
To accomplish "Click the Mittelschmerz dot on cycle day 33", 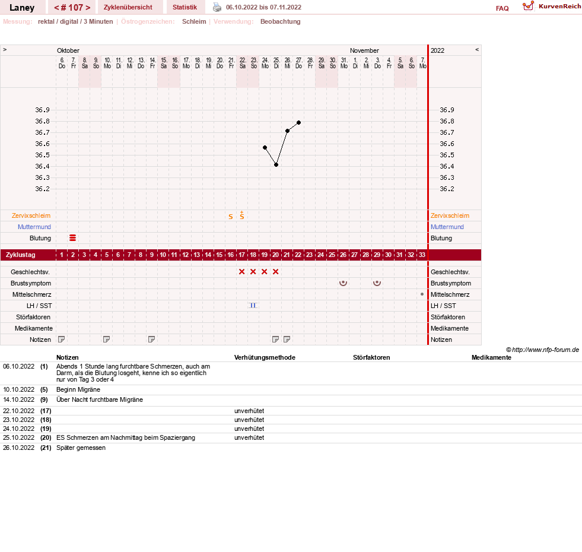I will coord(422,294).
